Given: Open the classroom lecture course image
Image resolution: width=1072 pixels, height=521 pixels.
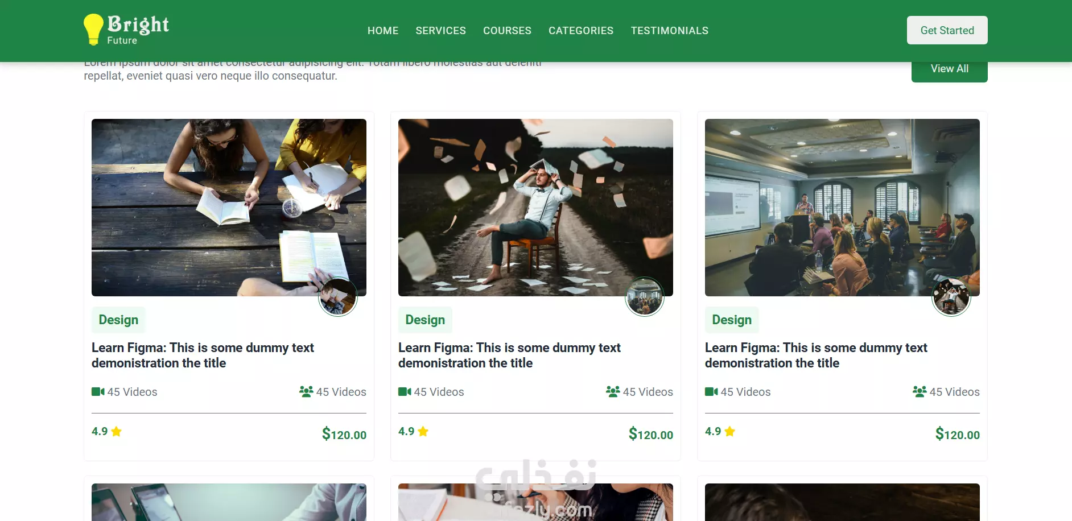Looking at the screenshot, I should point(842,208).
